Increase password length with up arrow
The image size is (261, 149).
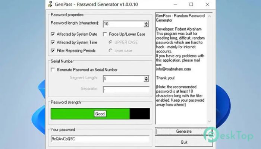[x=146, y=23]
